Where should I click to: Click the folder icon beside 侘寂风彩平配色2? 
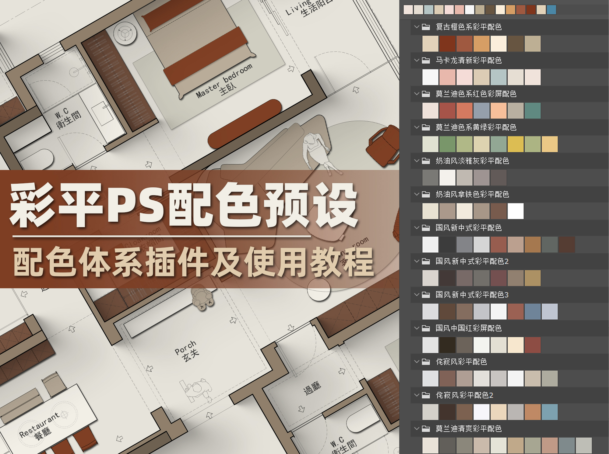click(x=426, y=395)
